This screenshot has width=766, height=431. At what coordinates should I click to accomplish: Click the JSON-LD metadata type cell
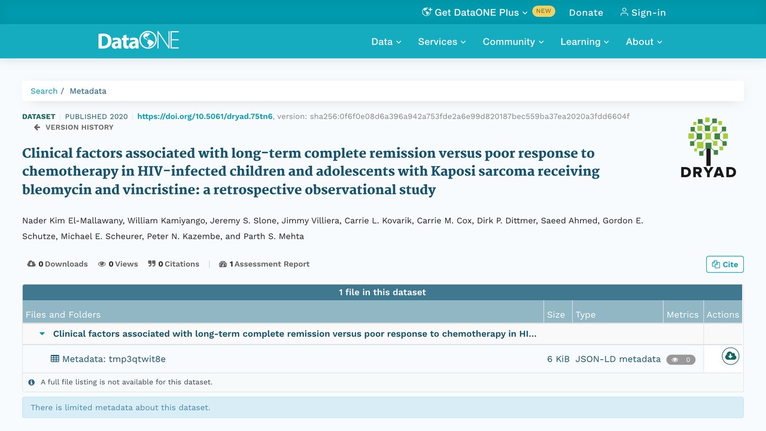tap(618, 359)
